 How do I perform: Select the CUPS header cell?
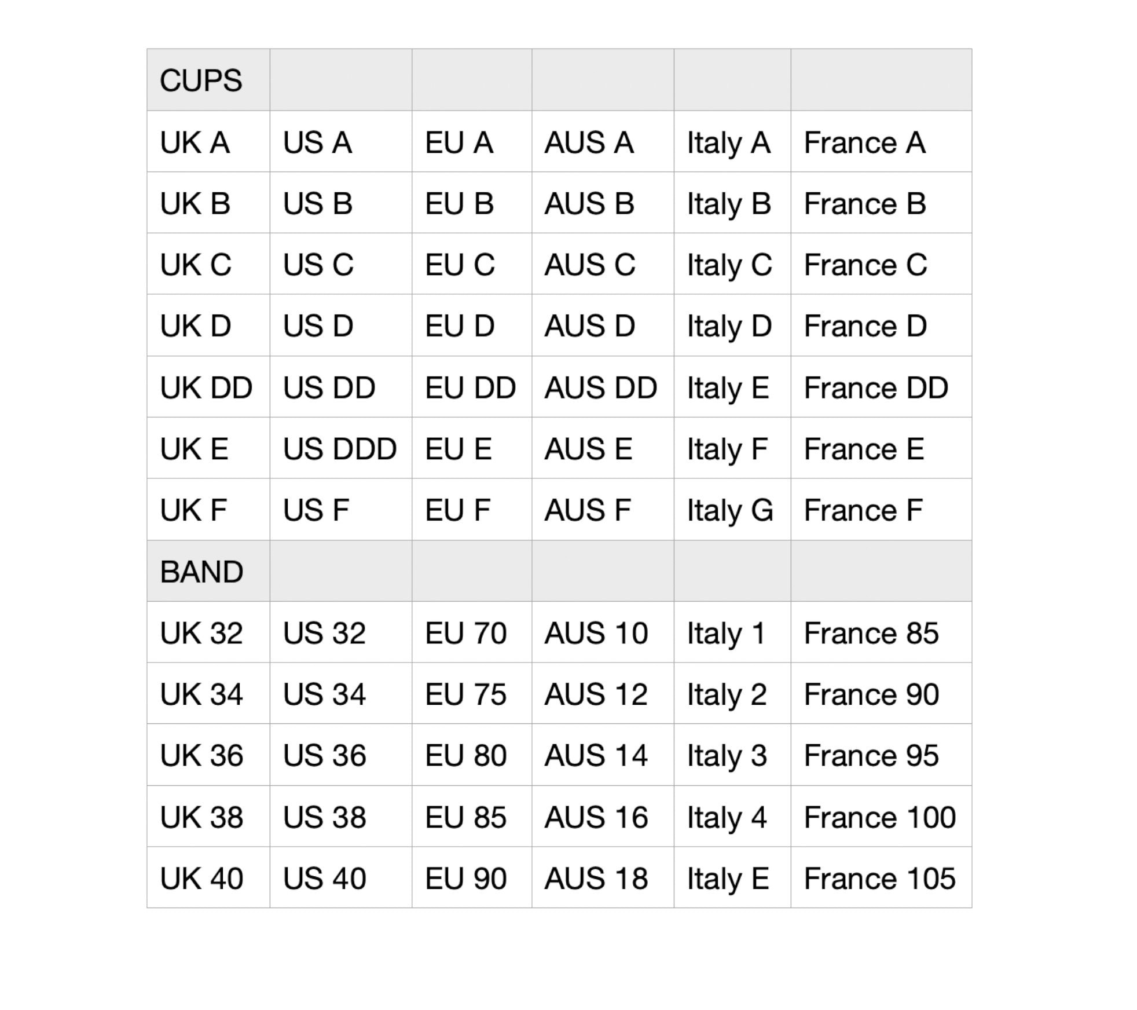click(208, 80)
